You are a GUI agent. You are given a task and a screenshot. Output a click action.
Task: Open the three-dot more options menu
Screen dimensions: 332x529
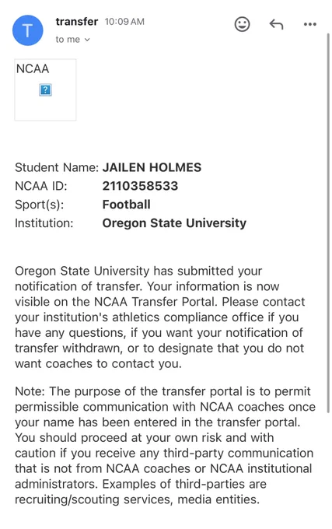309,24
